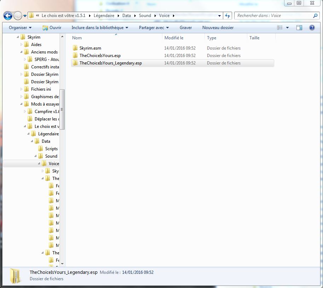Click the blue Help icon

coord(312,28)
